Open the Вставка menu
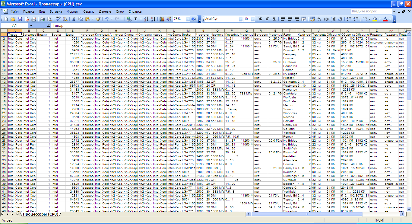412x224 pixels. (56, 11)
